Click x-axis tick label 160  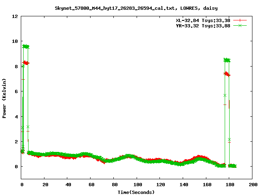tap(207, 185)
